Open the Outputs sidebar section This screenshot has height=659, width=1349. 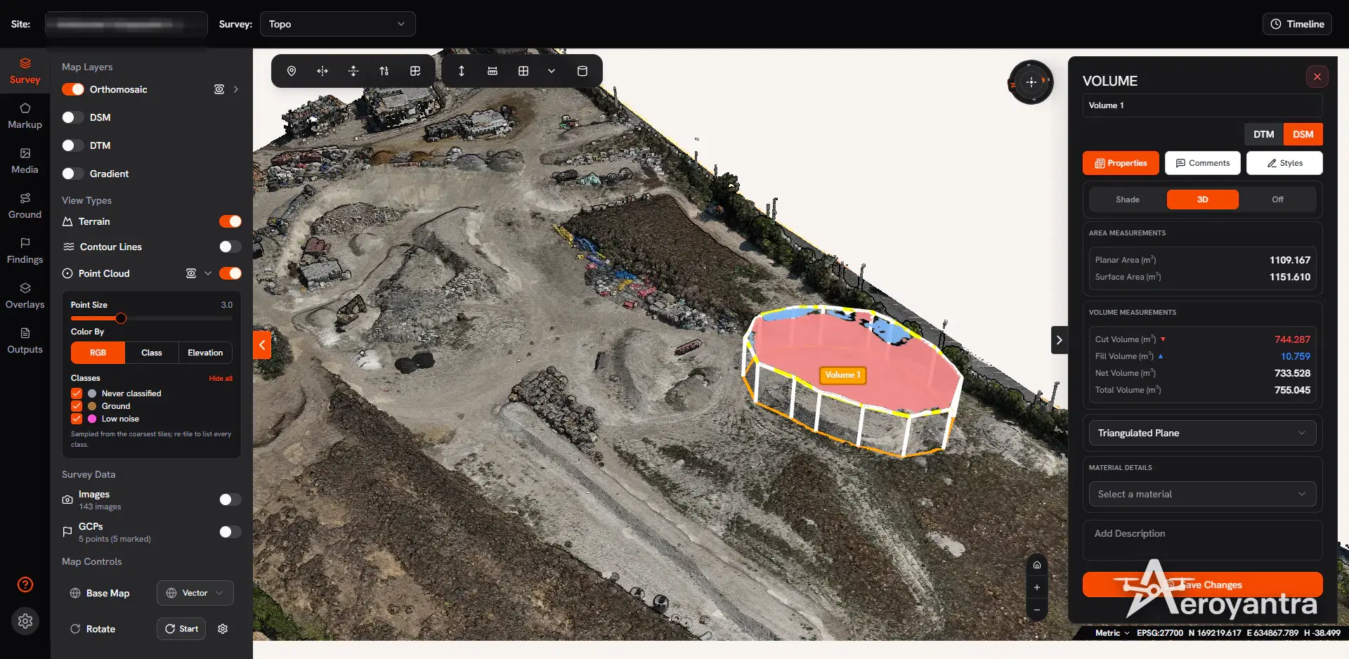coord(25,341)
